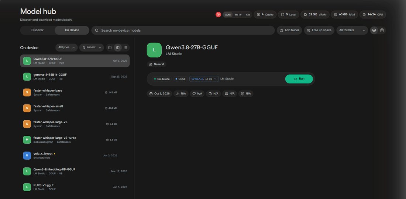Select the sidebar detail layout toggle
406x199 pixels.
pos(118,48)
